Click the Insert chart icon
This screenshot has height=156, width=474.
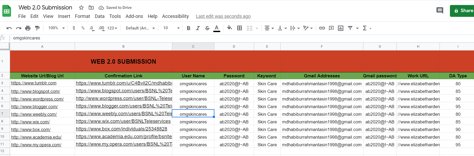tap(341, 28)
